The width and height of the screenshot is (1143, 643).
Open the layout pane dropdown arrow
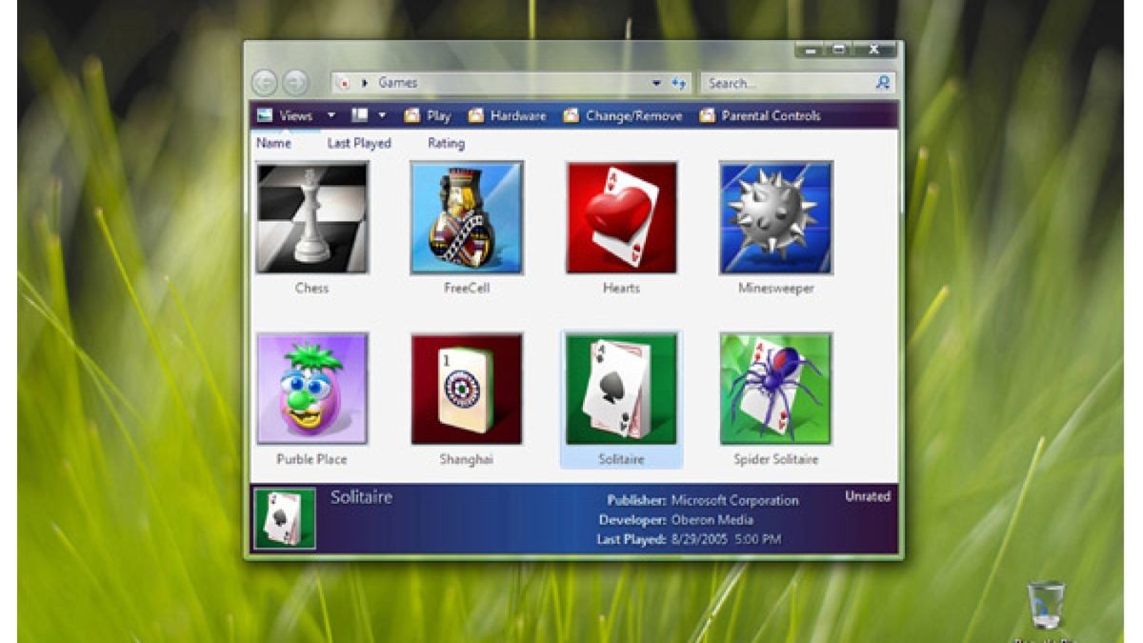(x=382, y=116)
